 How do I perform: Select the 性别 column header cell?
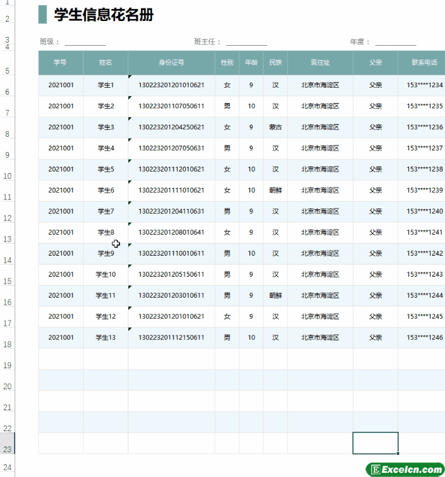coord(227,63)
